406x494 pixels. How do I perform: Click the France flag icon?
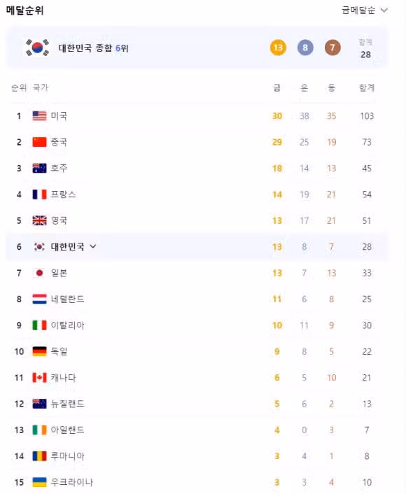coord(39,195)
